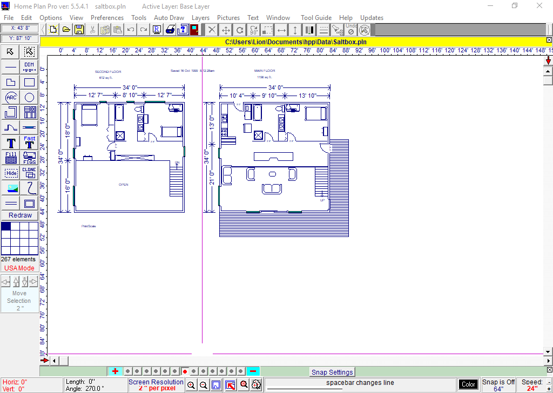Screen dimensions: 553x393
Task: Save the plan with the floppy disk icon
Action: 79,30
